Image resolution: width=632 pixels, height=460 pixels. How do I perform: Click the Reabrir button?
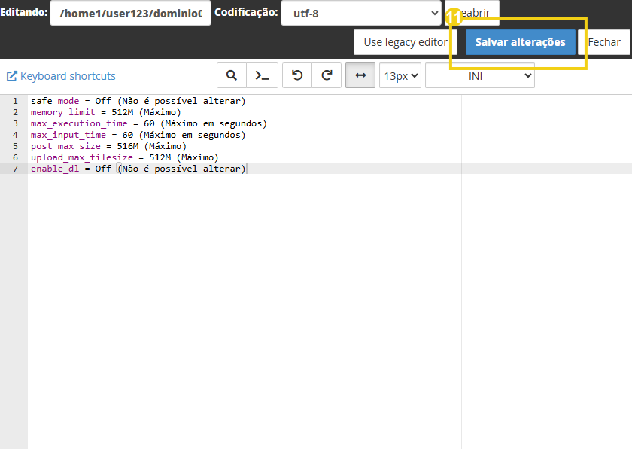coord(472,13)
